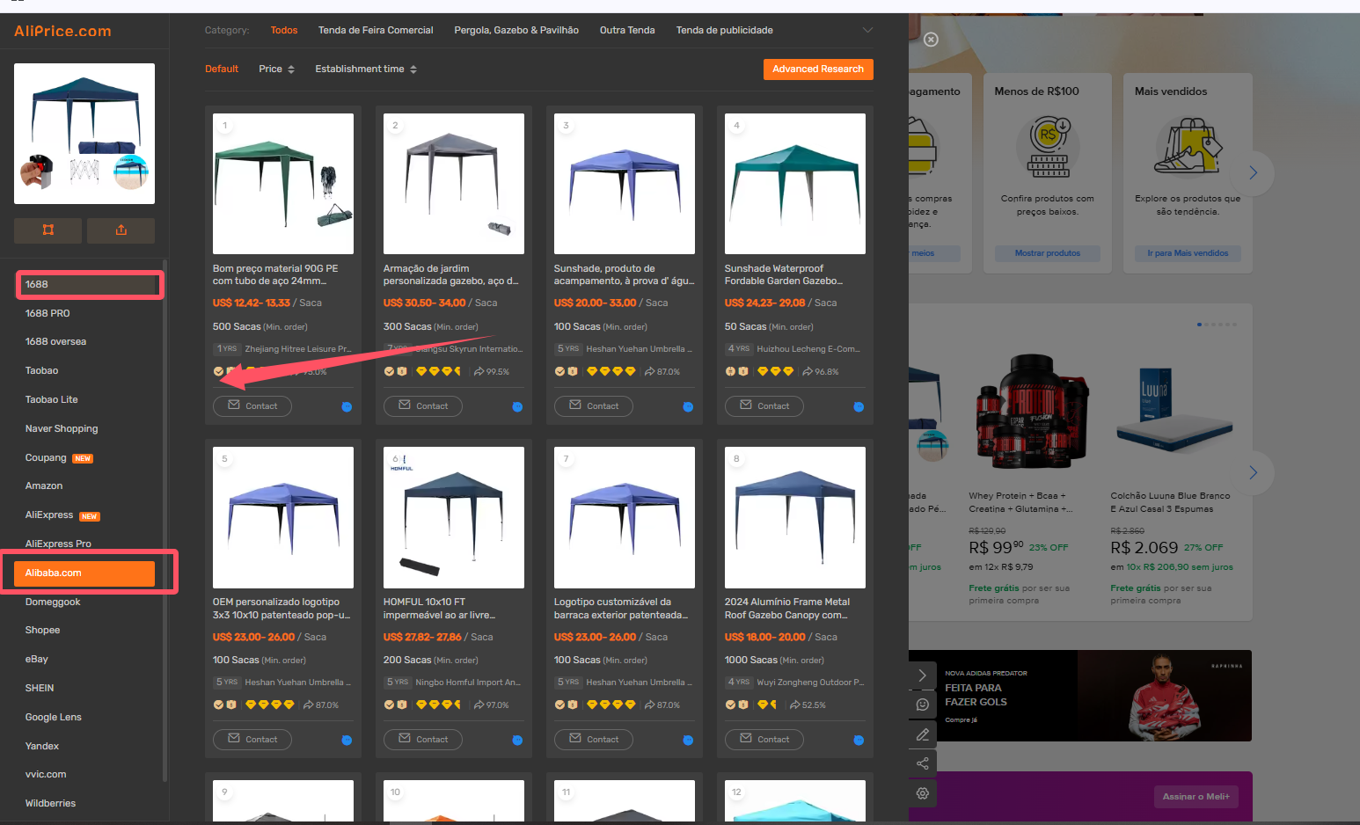The image size is (1360, 825).
Task: Select Pergola, Gazebo & Pavilhão category
Action: click(516, 30)
